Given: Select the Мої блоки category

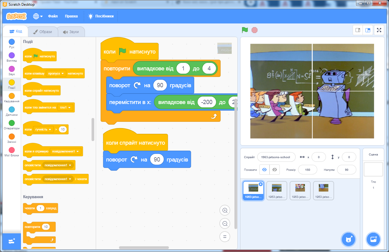Looking at the screenshot, I should (12, 152).
